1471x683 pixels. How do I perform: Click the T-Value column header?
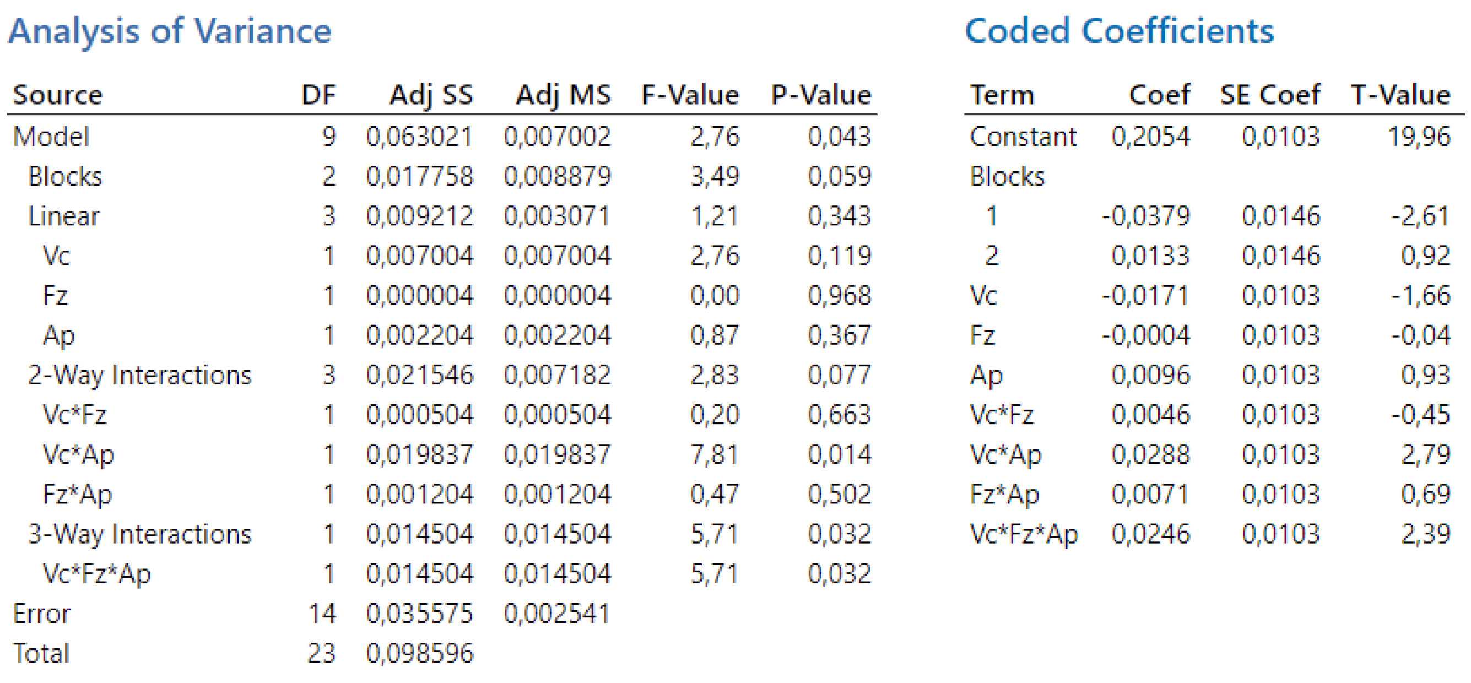[x=1400, y=95]
